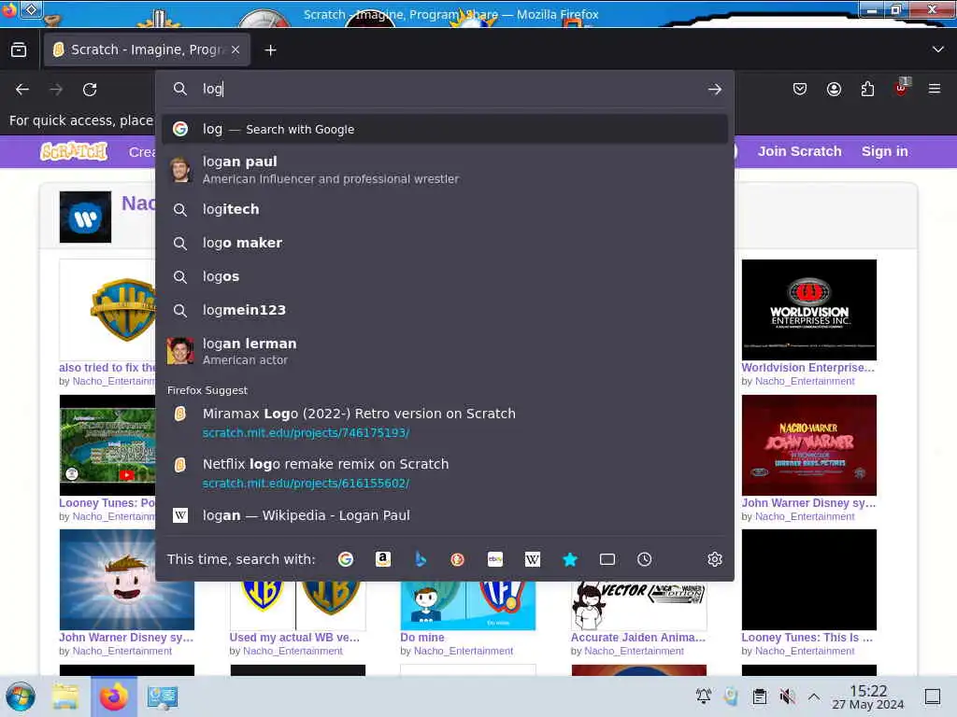Open the Firefox hamburger menu

tap(935, 89)
